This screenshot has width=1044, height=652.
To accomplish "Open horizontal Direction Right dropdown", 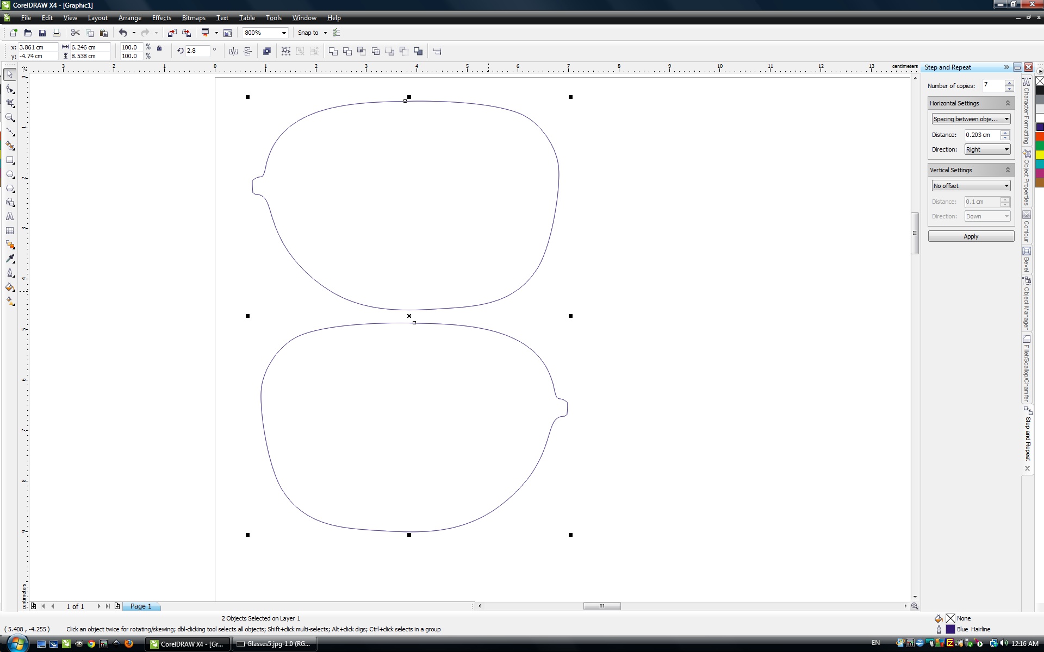I will point(987,149).
